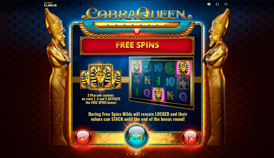Click the blue PLAY button
This screenshot has width=274, height=158.
click(x=137, y=136)
